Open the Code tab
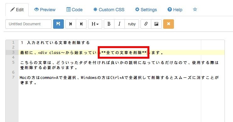The image size is (233, 122). tap(75, 10)
